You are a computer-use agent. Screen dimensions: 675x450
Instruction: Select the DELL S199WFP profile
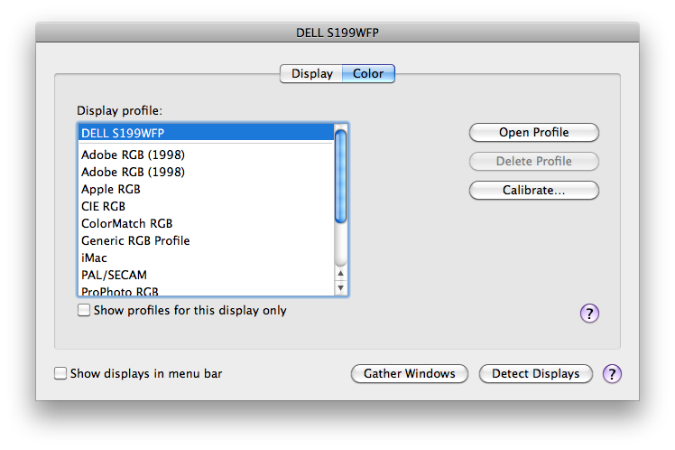[207, 133]
